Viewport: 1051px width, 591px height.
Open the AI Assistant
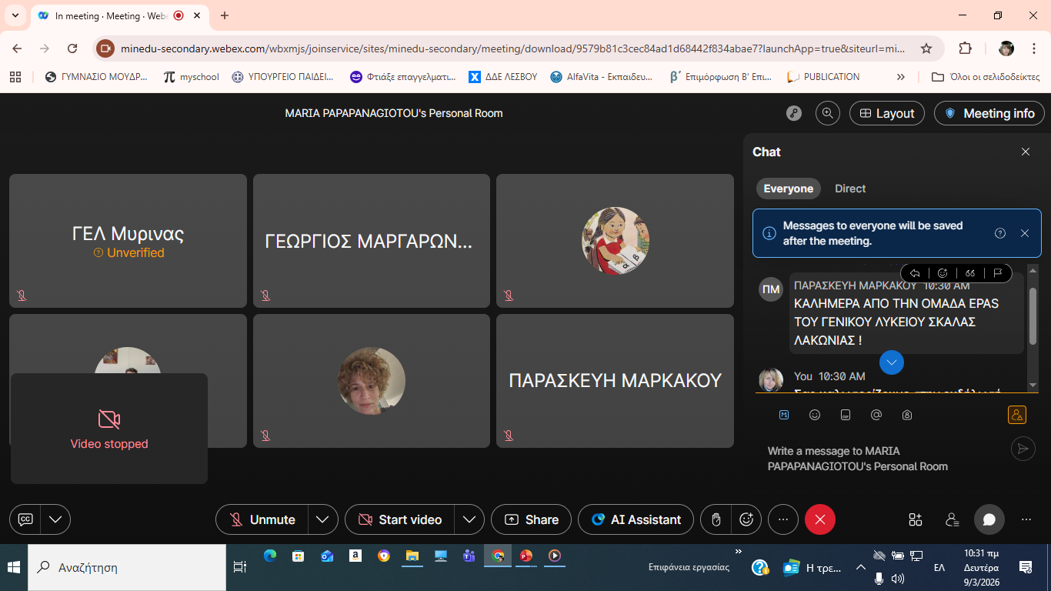coord(636,519)
